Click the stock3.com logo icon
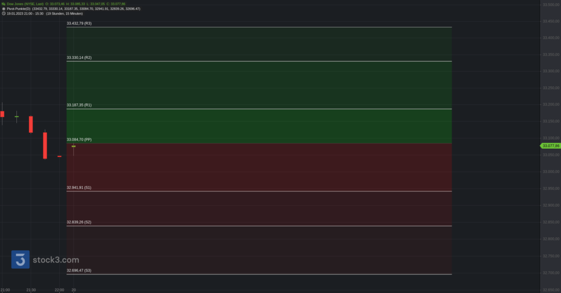The width and height of the screenshot is (561, 293). [x=20, y=260]
